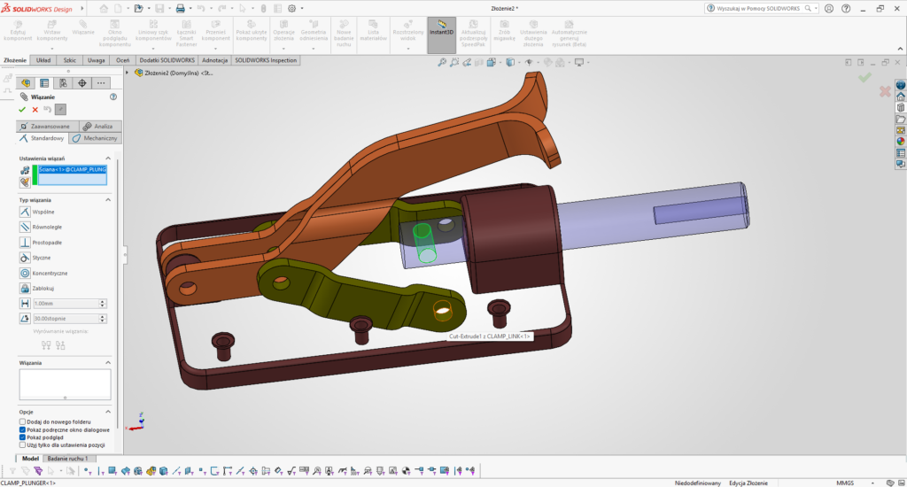907x487 pixels.
Task: Click the Uwaga tab
Action: point(96,60)
